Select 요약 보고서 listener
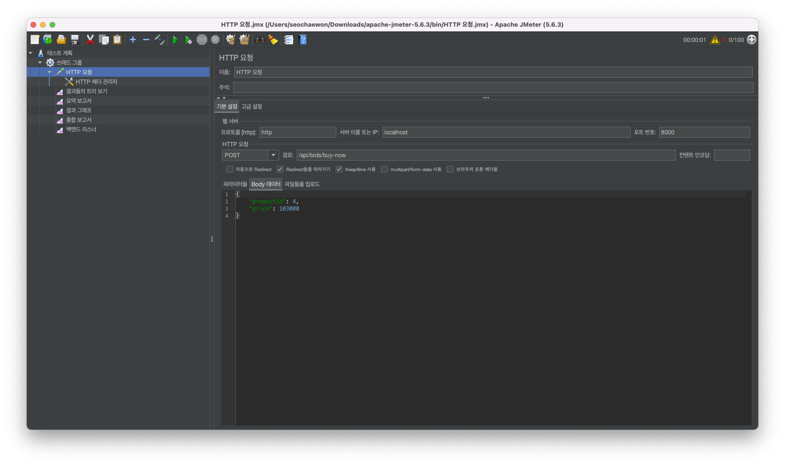The image size is (785, 465). [x=79, y=101]
